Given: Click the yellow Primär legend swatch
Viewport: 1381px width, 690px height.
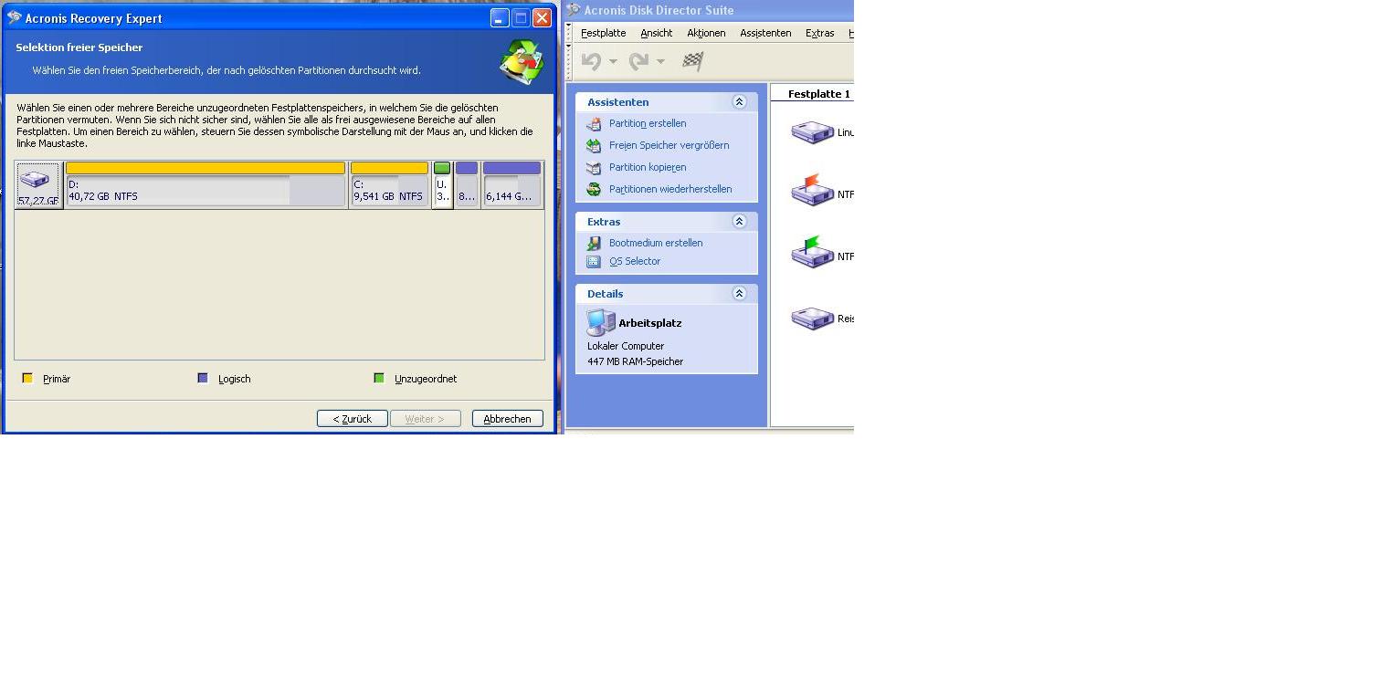Looking at the screenshot, I should [x=27, y=378].
